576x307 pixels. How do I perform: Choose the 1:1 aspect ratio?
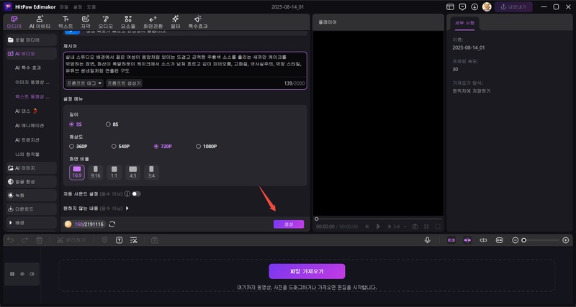pyautogui.click(x=114, y=173)
